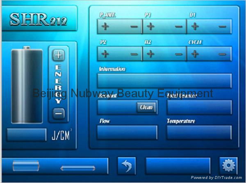
Task: Select the Temperature reading field
Action: [199, 132]
